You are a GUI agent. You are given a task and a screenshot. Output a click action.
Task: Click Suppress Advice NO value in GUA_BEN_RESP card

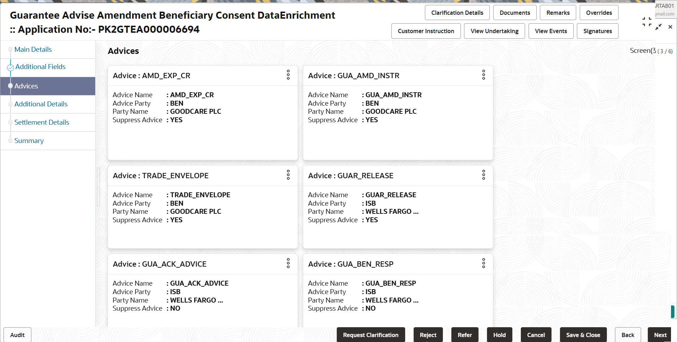click(371, 308)
